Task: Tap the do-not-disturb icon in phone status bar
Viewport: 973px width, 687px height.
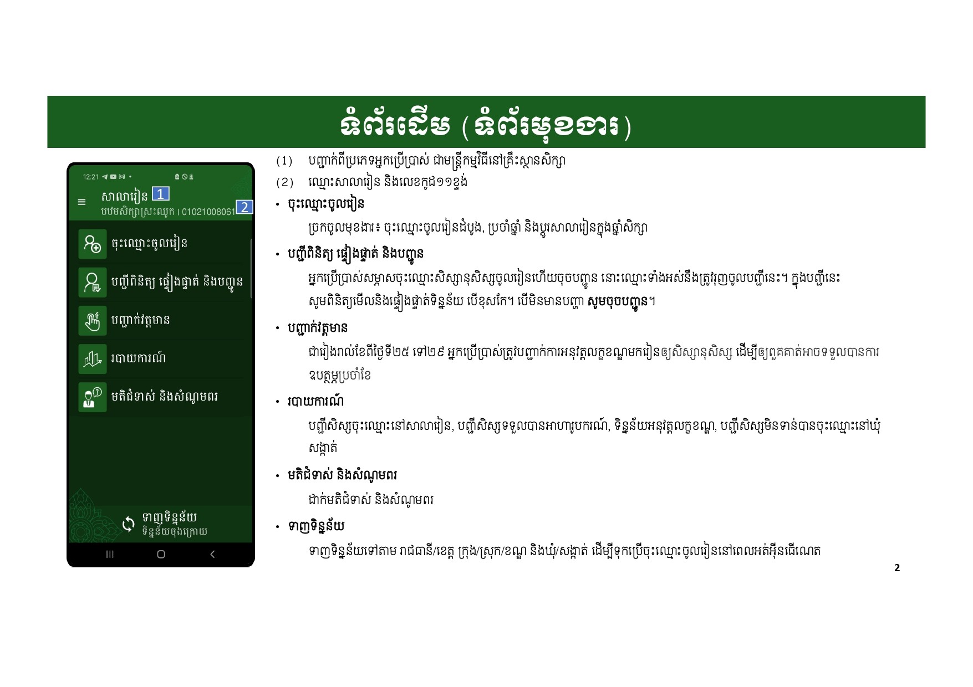Action: 184,177
